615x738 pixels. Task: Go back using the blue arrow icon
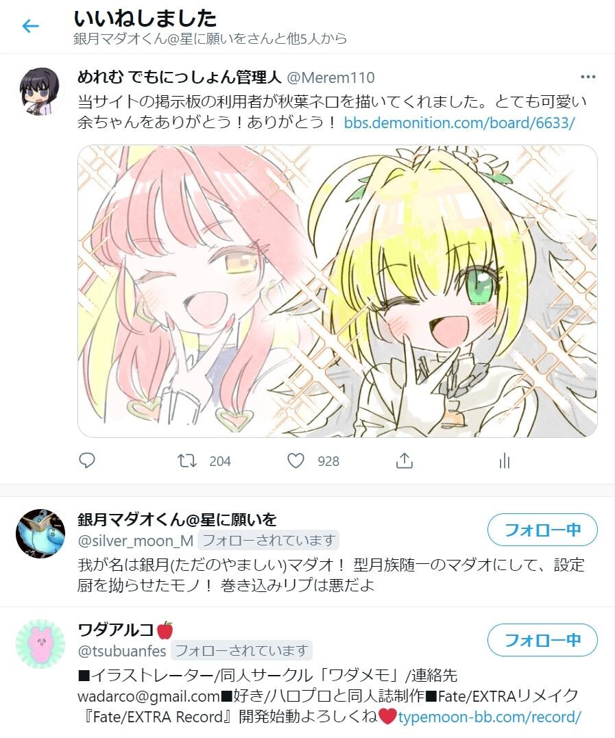31,26
